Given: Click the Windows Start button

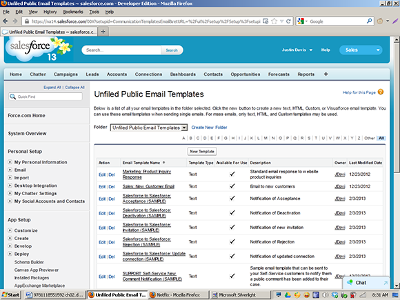Looking at the screenshot, I should [x=11, y=294].
